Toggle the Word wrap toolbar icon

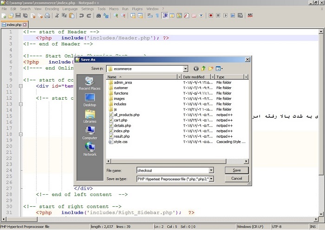coord(150,15)
